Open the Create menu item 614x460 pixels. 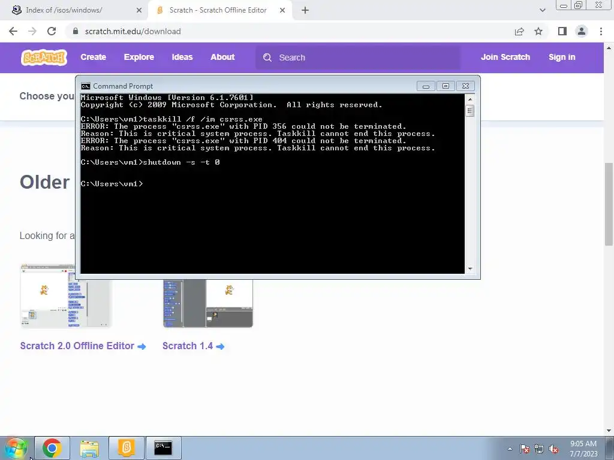pos(93,57)
